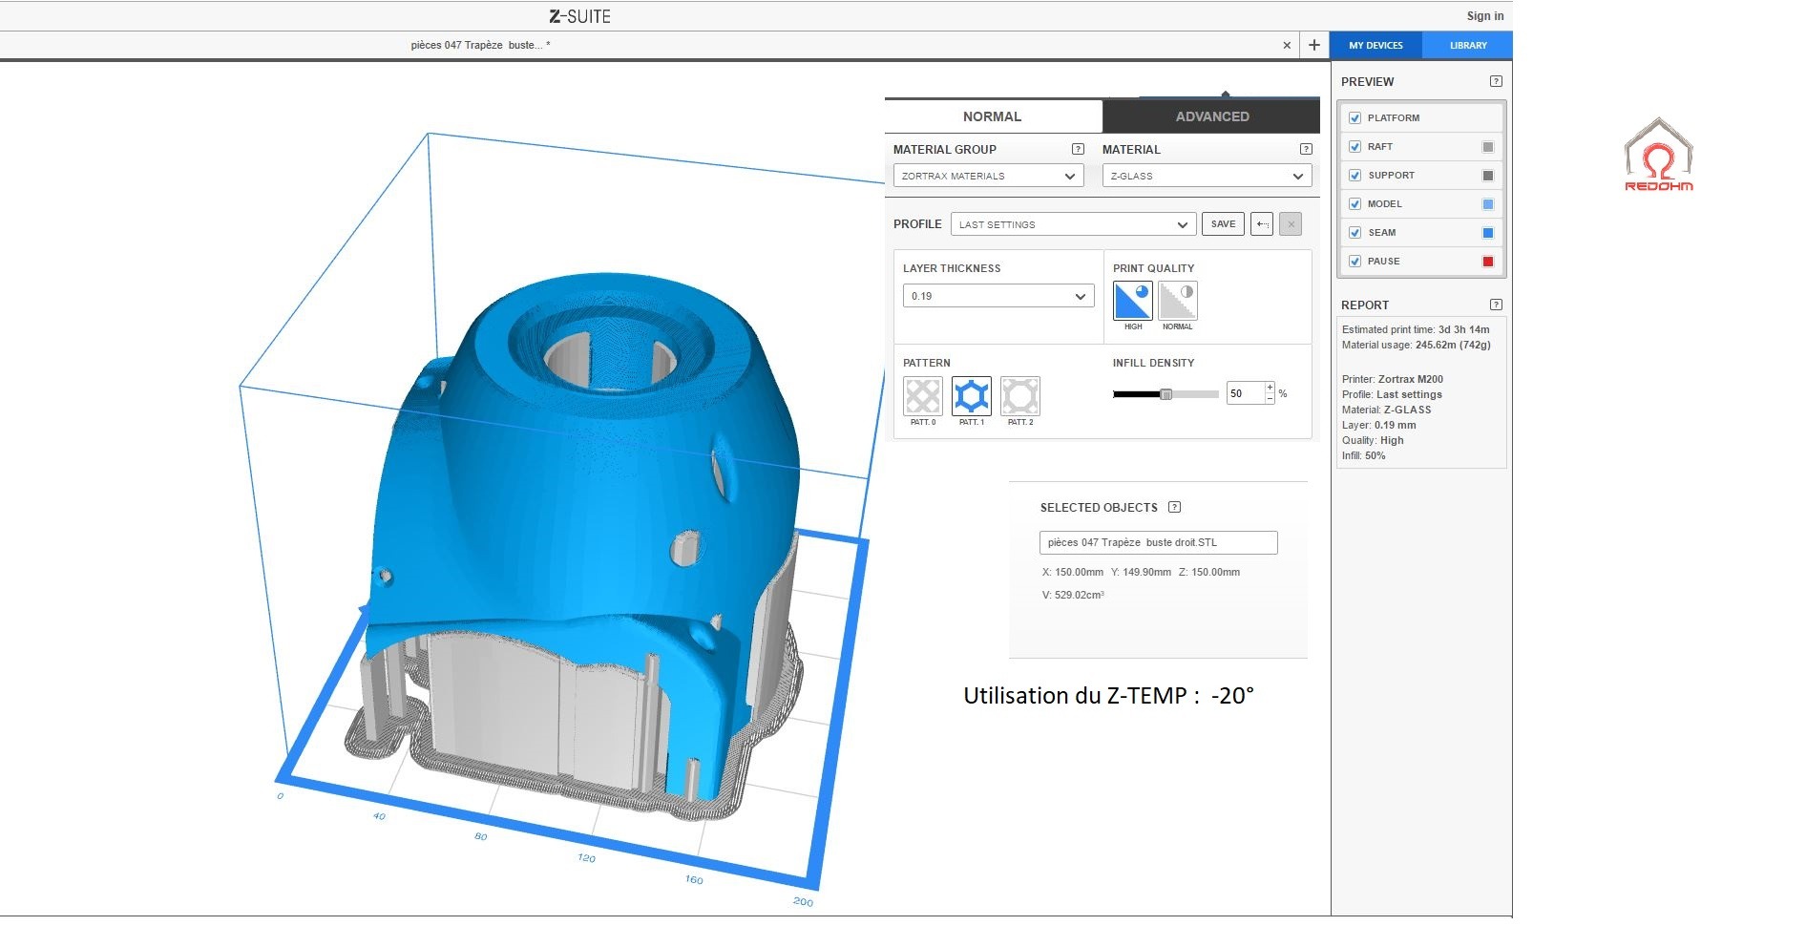Screen dimensions: 1806x926
Task: Toggle Support preview checkbox
Action: tap(1354, 176)
